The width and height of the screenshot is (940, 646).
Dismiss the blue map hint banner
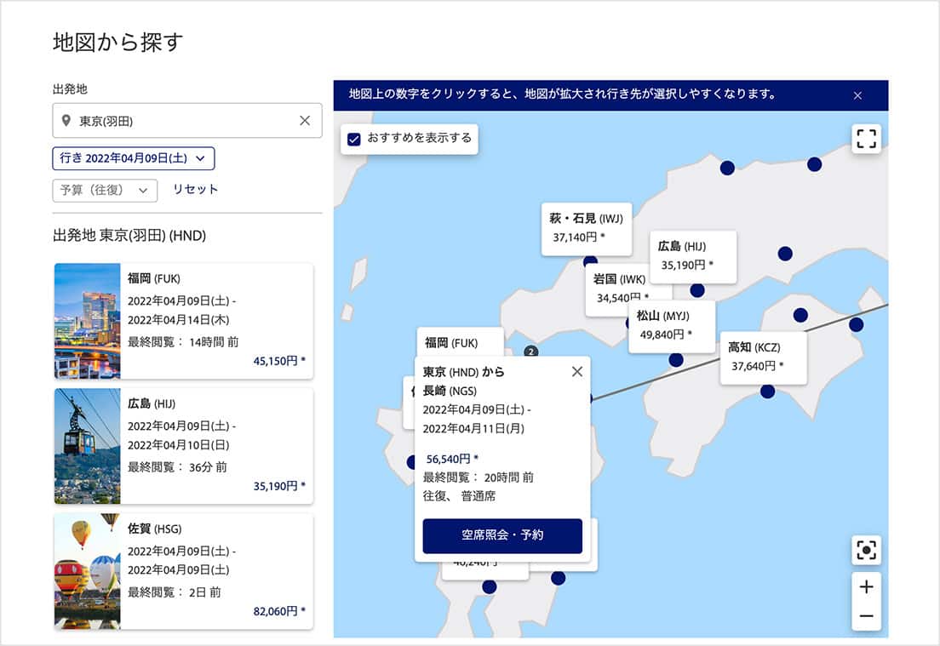click(x=857, y=95)
